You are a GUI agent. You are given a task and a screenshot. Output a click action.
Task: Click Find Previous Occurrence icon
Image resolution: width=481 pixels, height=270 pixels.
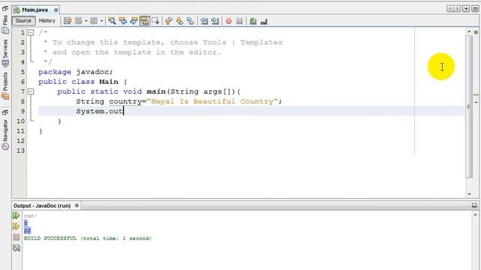coord(123,21)
